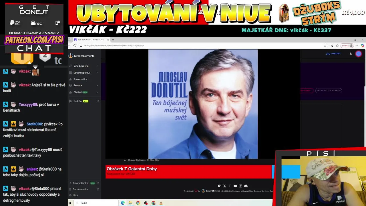Open the Streaming tools sidebar section
The width and height of the screenshot is (366, 206).
tap(81, 73)
